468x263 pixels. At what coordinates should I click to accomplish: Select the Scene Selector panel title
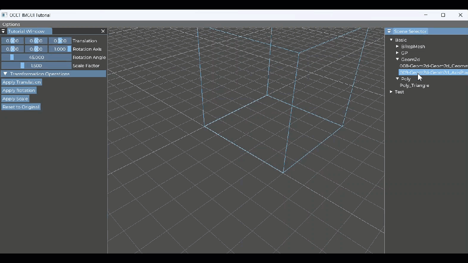click(410, 31)
